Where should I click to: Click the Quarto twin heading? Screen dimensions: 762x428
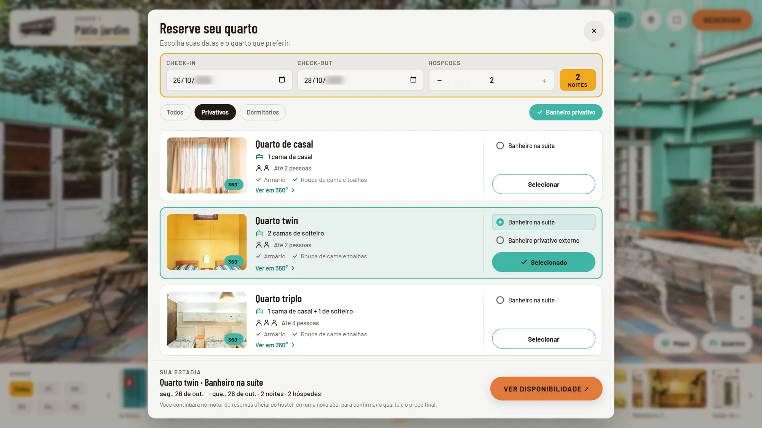click(277, 221)
